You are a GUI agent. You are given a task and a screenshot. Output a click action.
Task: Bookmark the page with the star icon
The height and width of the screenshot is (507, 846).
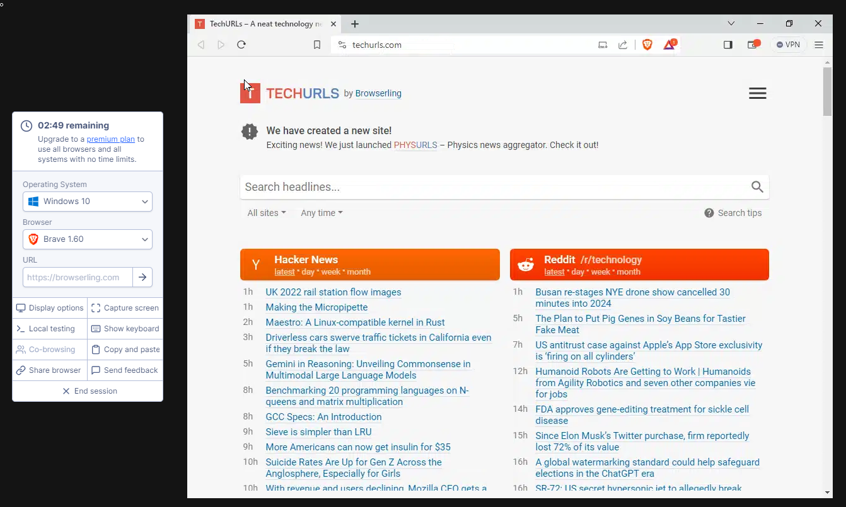tap(317, 45)
